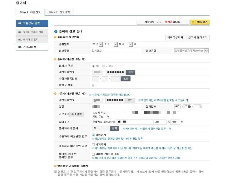Click the 증여세 page heading
The width and height of the screenshot is (237, 183).
21,3
